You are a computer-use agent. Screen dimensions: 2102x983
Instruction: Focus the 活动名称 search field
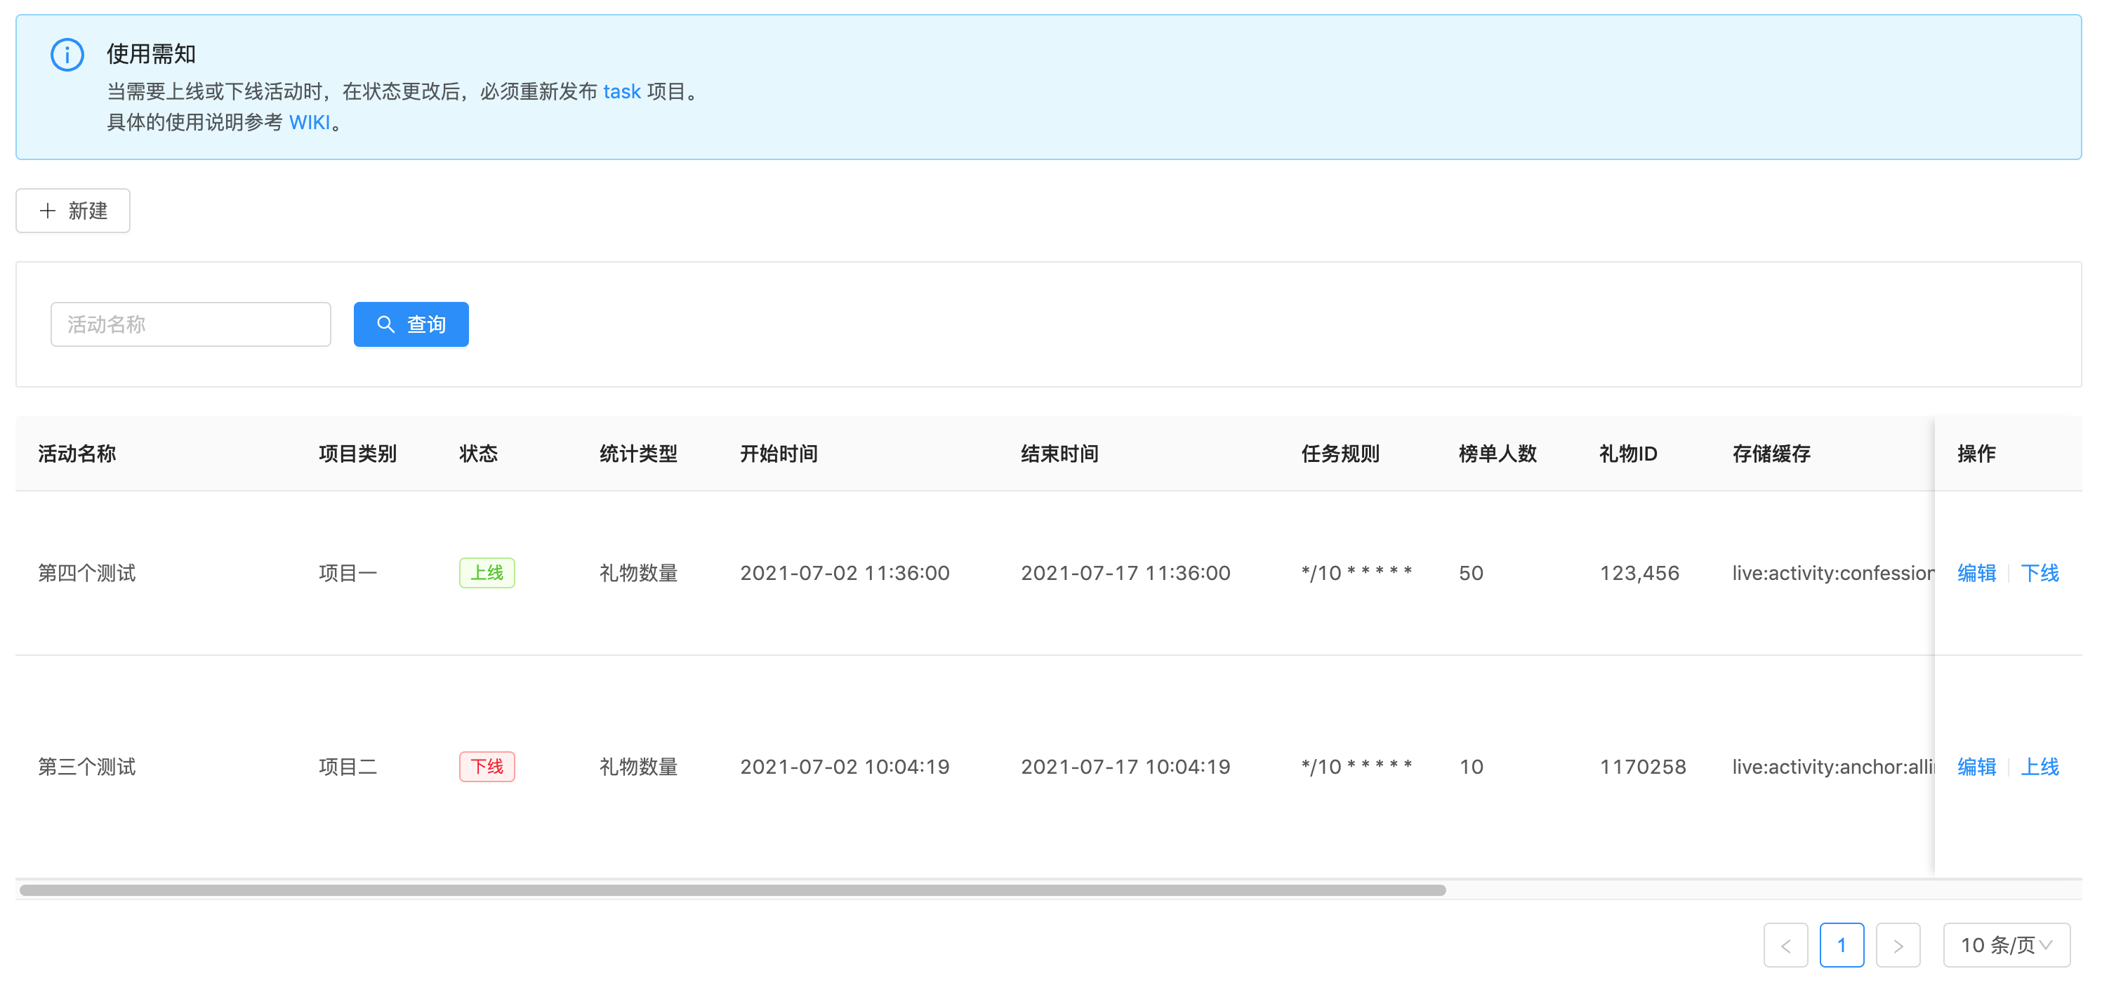pos(191,324)
